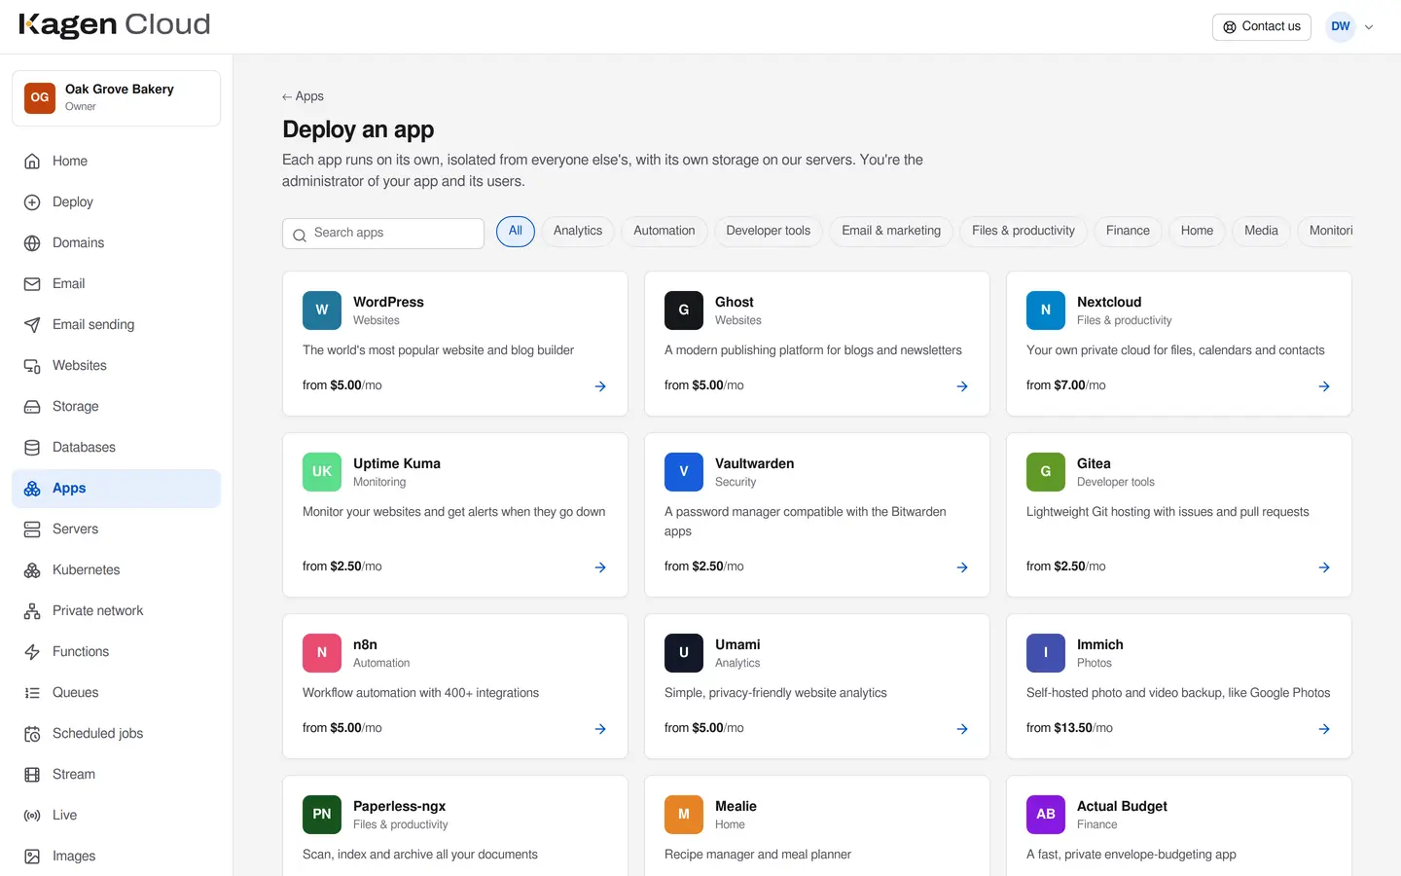The image size is (1401, 876).
Task: Click the Kagen Cloud logo
Action: pyautogui.click(x=115, y=25)
